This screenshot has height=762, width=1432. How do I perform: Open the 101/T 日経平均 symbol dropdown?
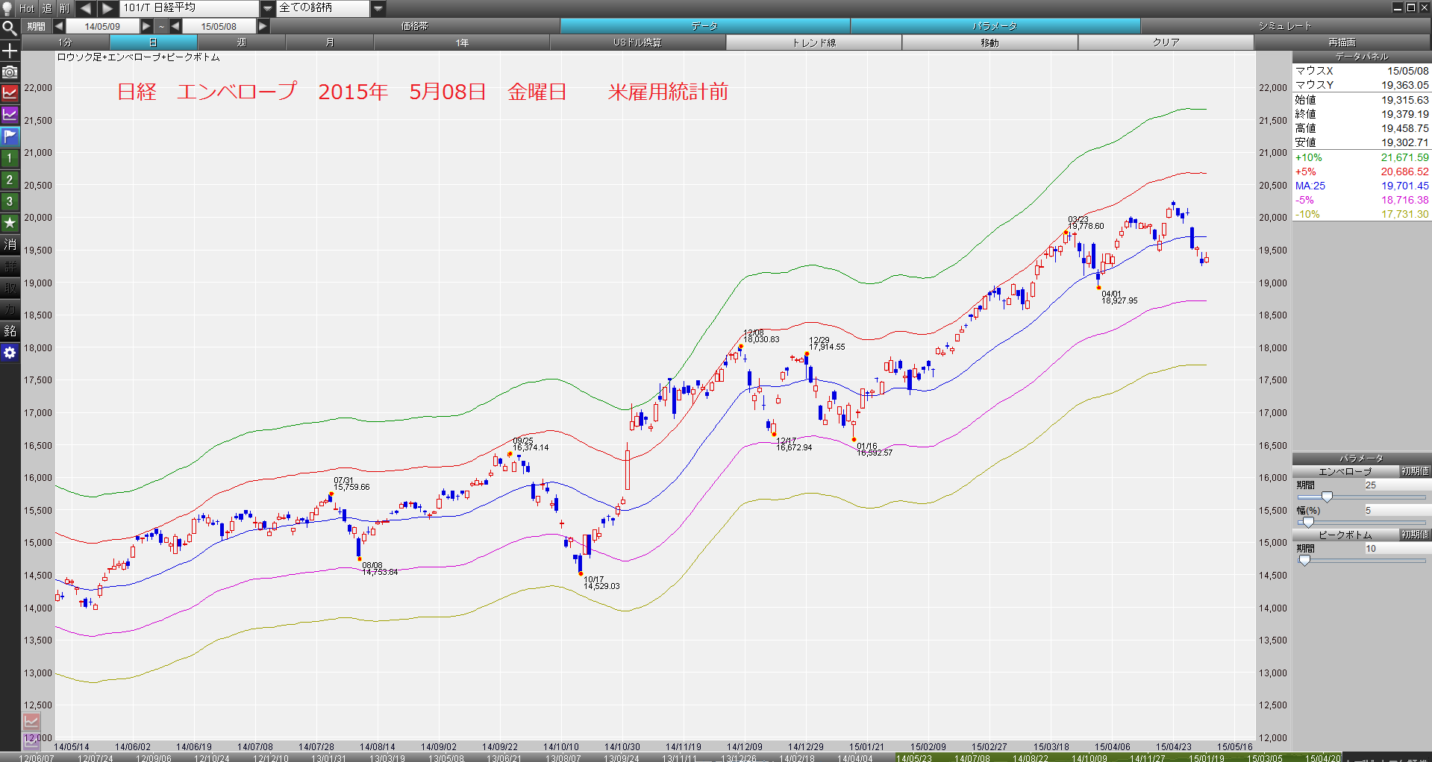(x=268, y=8)
